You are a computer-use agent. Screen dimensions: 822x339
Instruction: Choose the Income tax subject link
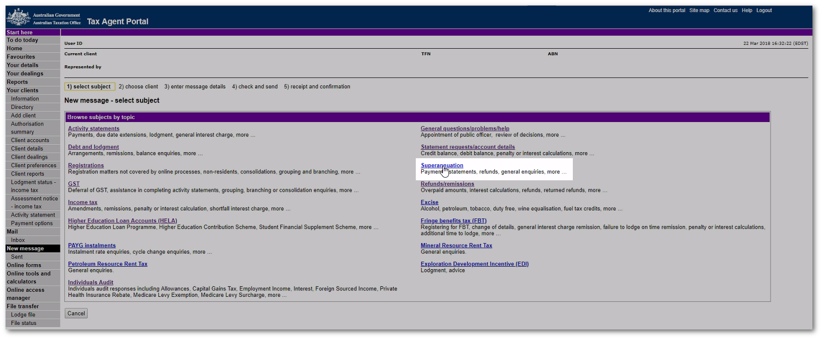(x=83, y=202)
